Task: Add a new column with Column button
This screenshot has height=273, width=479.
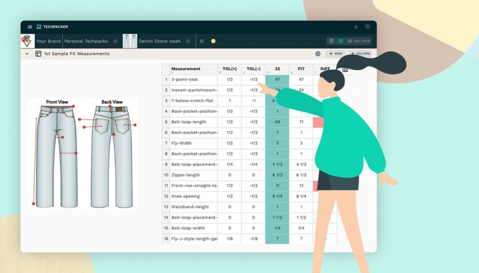Action: (360, 54)
